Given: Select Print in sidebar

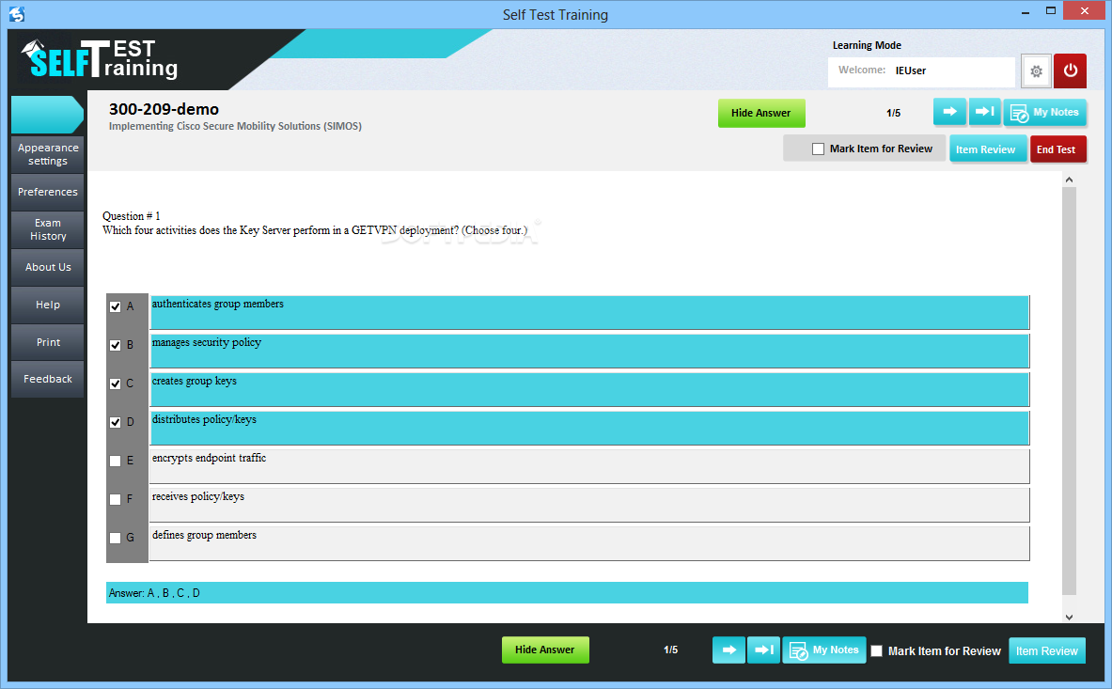Looking at the screenshot, I should coord(48,342).
